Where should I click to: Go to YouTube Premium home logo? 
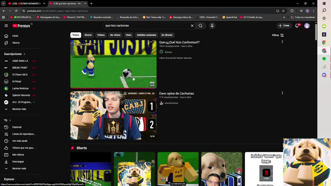[21, 26]
